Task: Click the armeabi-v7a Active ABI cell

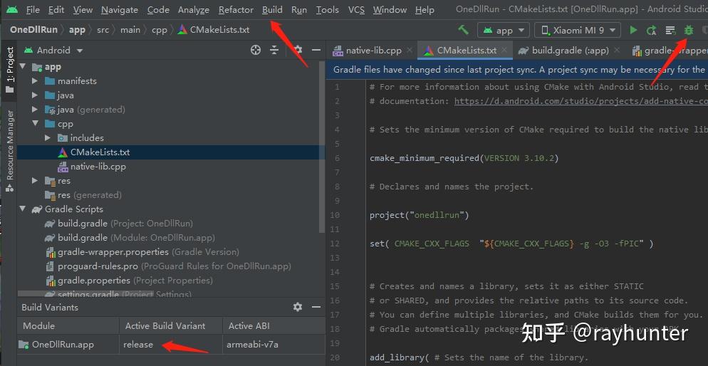Action: [274, 345]
